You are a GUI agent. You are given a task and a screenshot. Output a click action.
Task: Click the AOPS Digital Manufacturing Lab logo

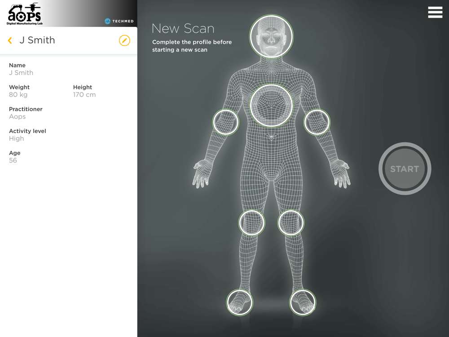click(25, 14)
